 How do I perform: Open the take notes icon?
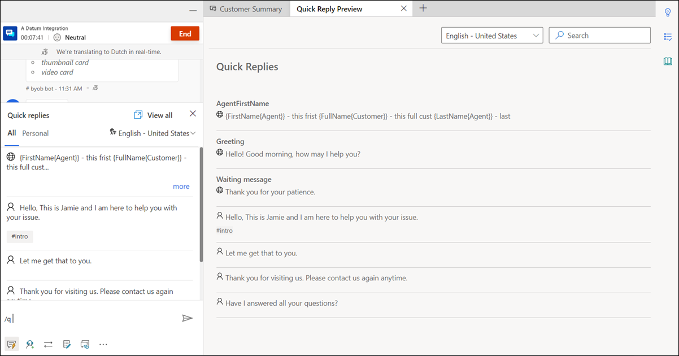click(67, 344)
